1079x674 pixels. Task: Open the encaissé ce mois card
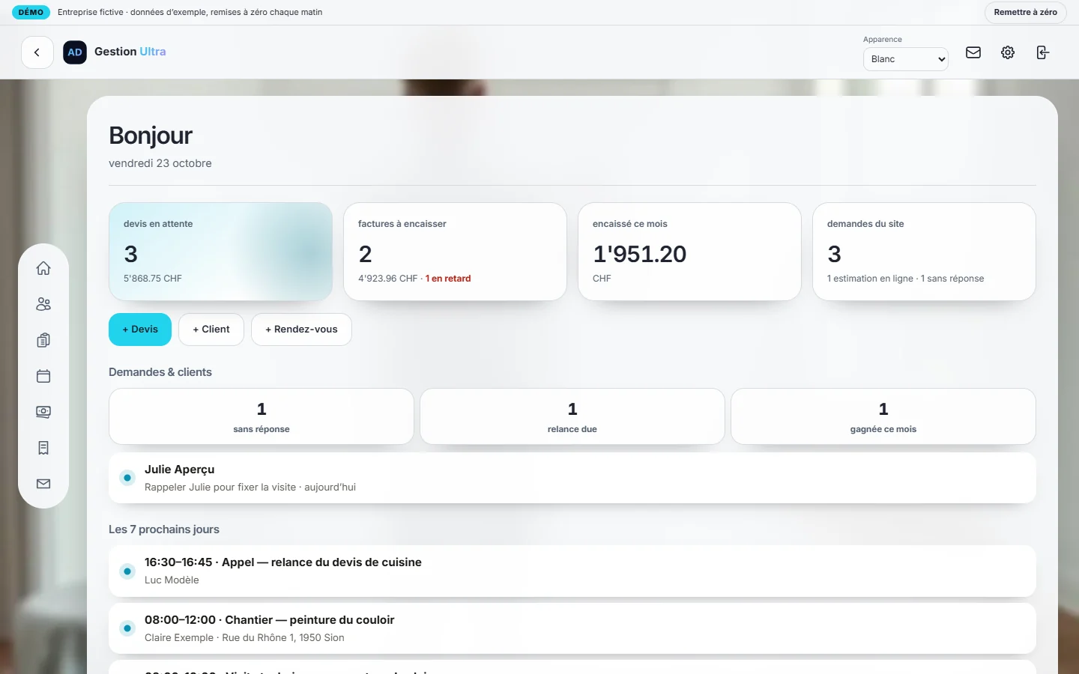689,252
